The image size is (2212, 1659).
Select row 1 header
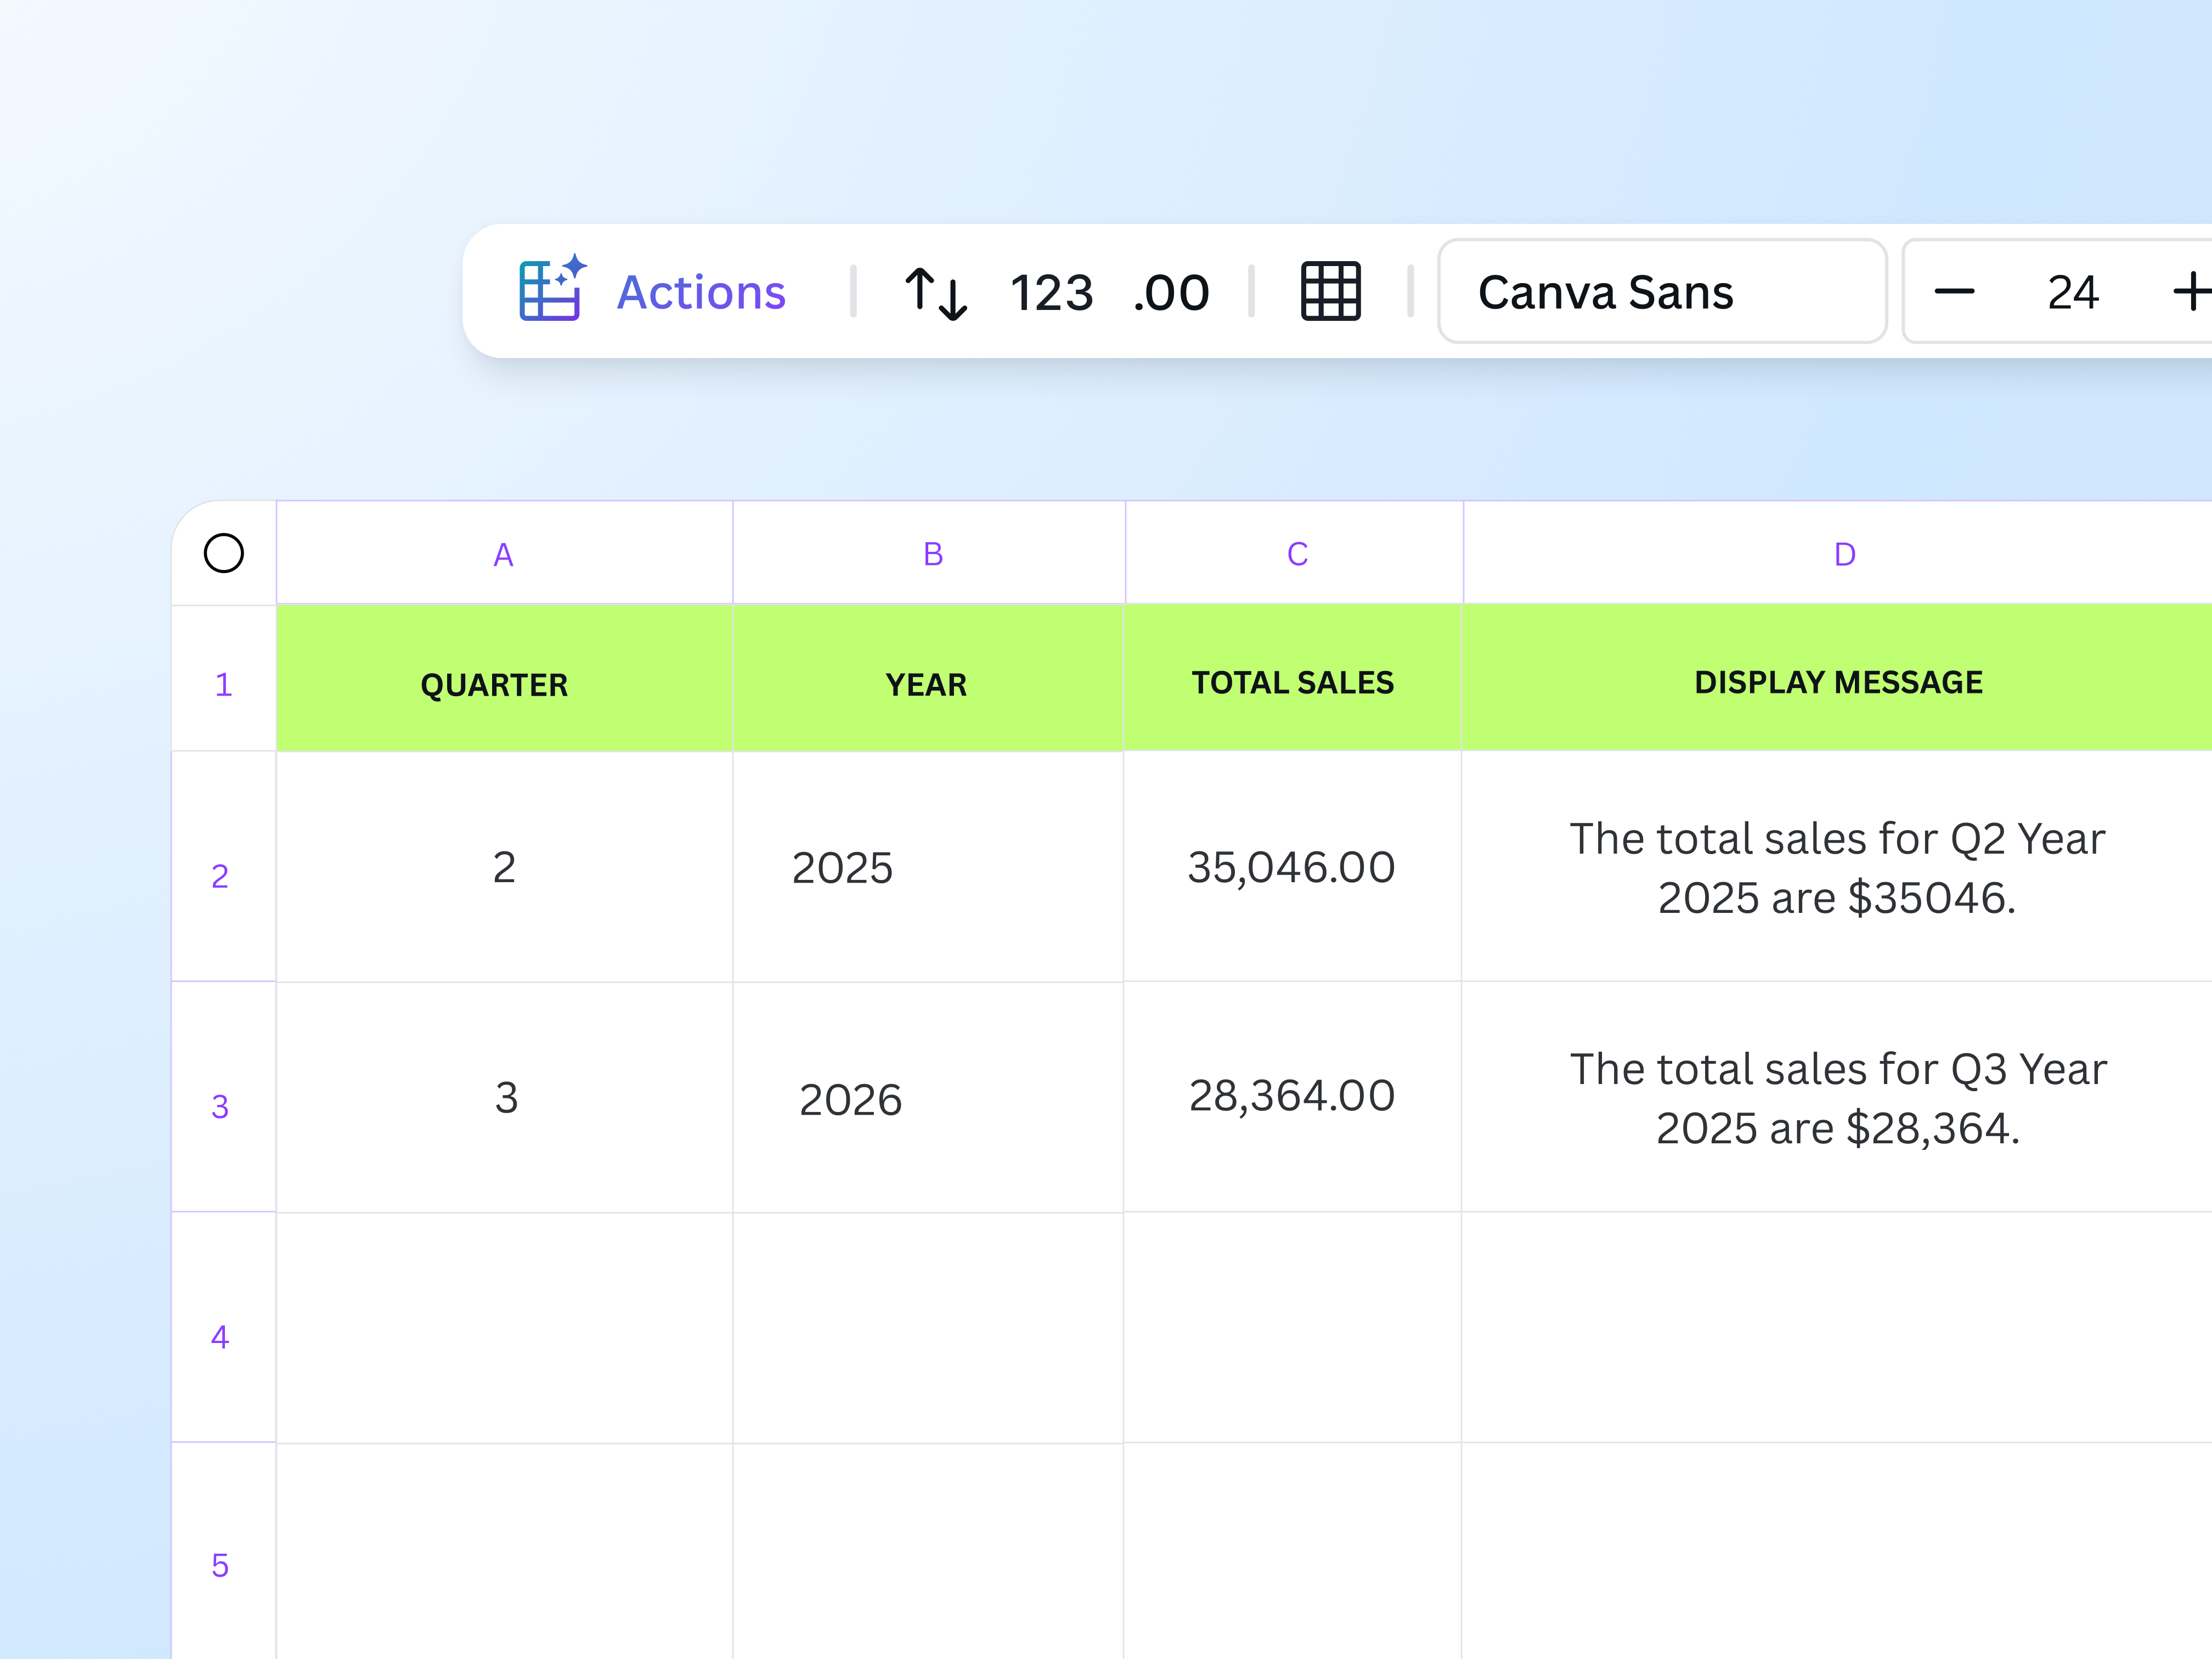pos(223,678)
